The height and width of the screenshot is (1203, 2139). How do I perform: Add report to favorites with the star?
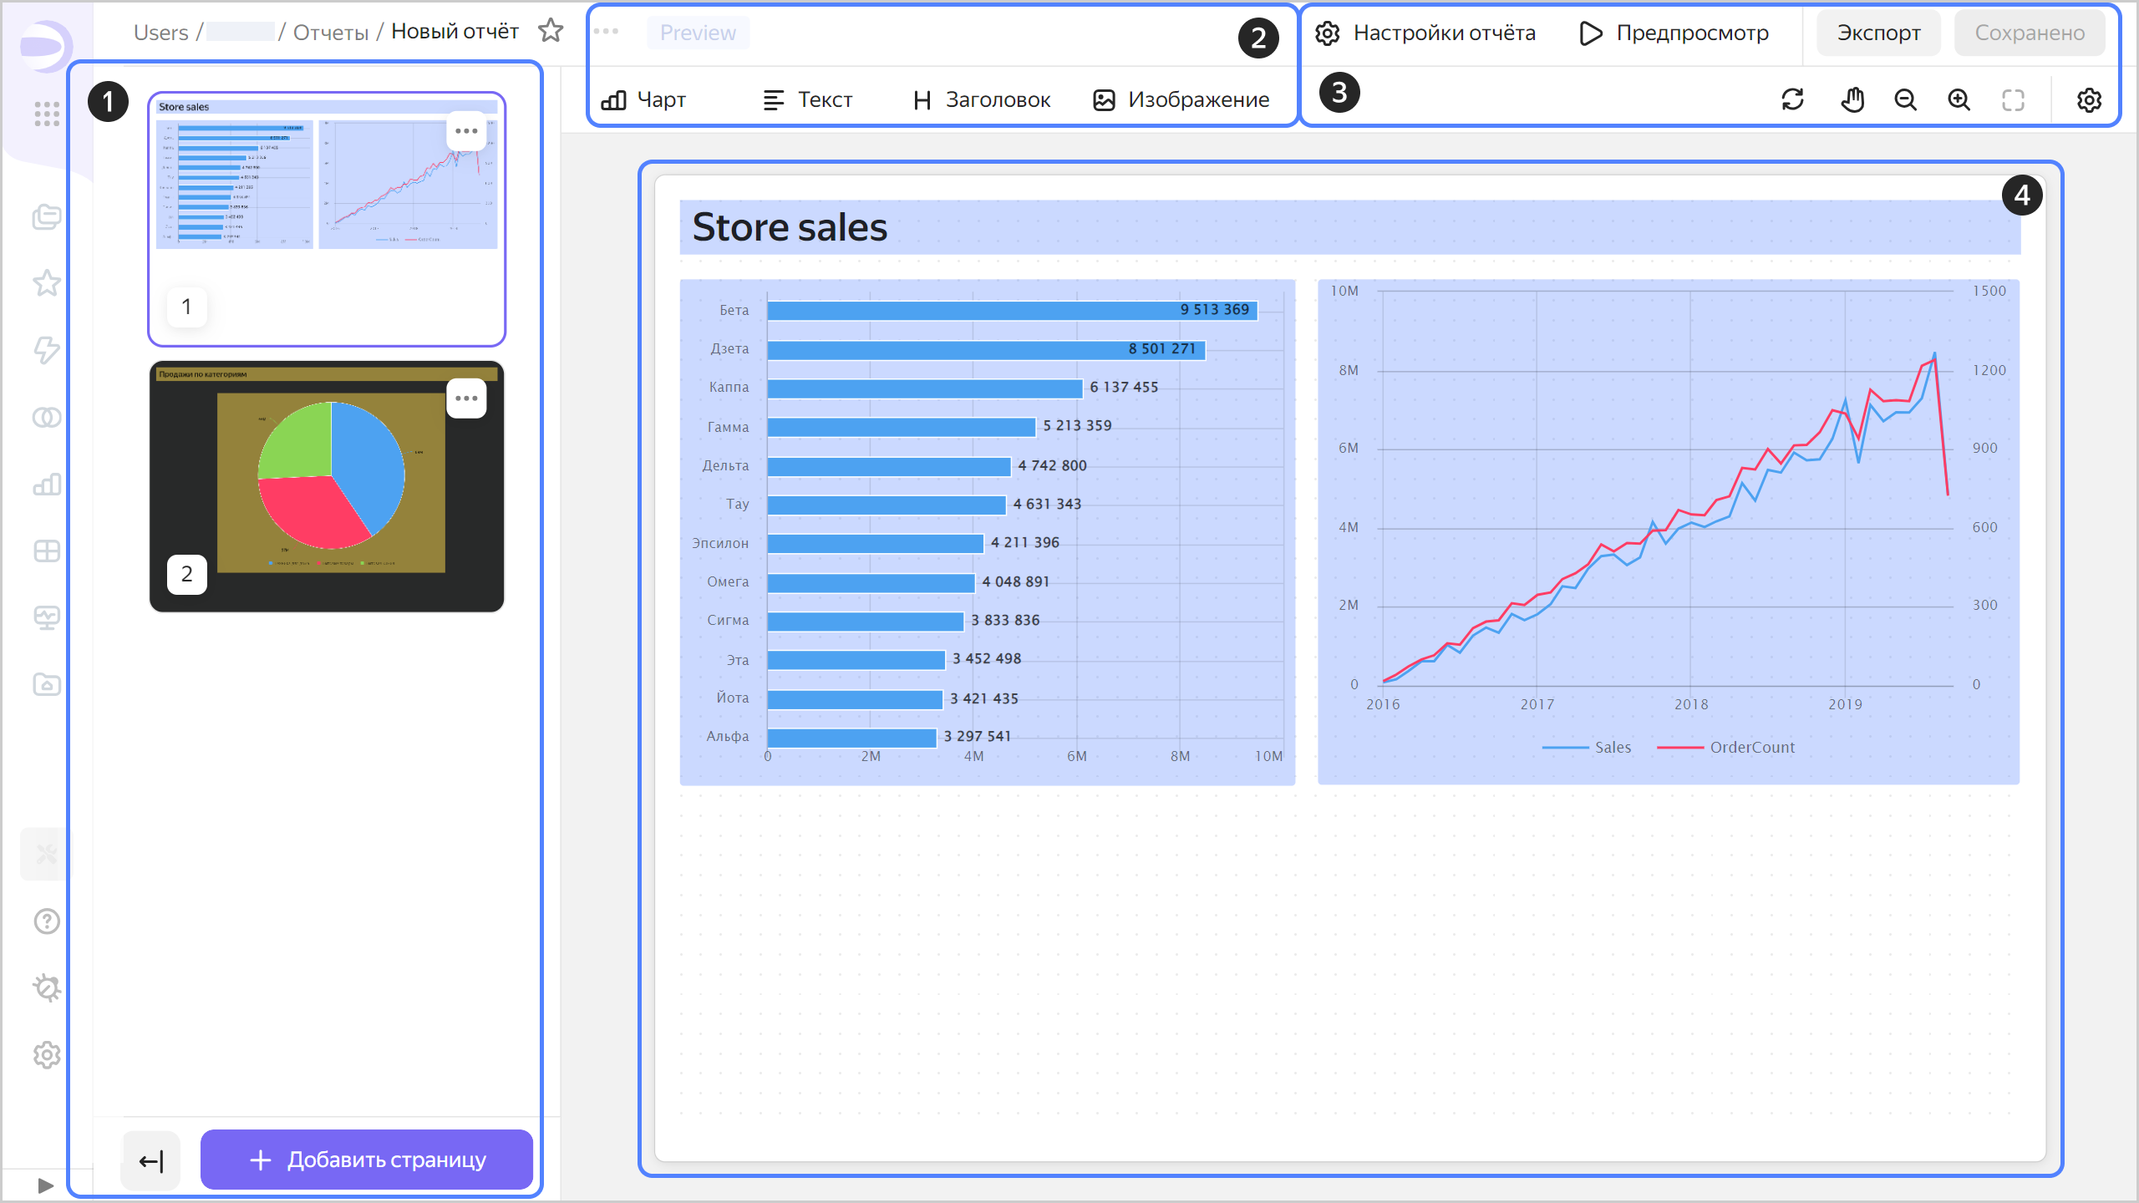click(551, 31)
